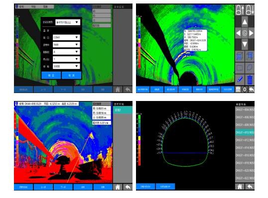Click back arrow in the cross-section screen
This screenshot has width=268, height=198.
250,187
